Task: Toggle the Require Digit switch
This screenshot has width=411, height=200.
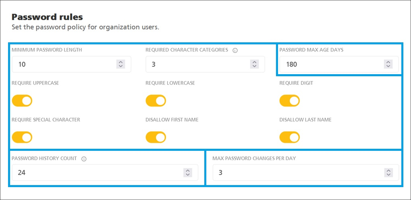Action: tap(289, 101)
